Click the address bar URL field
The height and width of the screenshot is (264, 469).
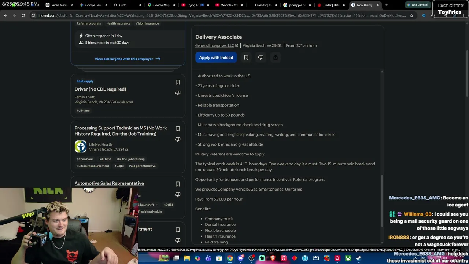click(222, 15)
